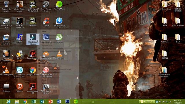Select the GUN BY EDHAWK folder

coord(178,6)
